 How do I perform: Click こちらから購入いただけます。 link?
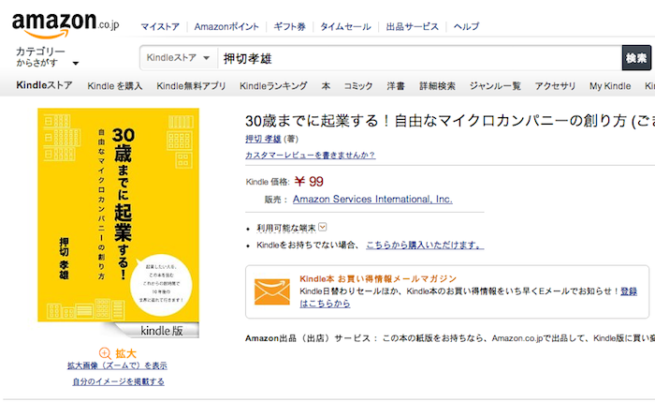tap(425, 245)
